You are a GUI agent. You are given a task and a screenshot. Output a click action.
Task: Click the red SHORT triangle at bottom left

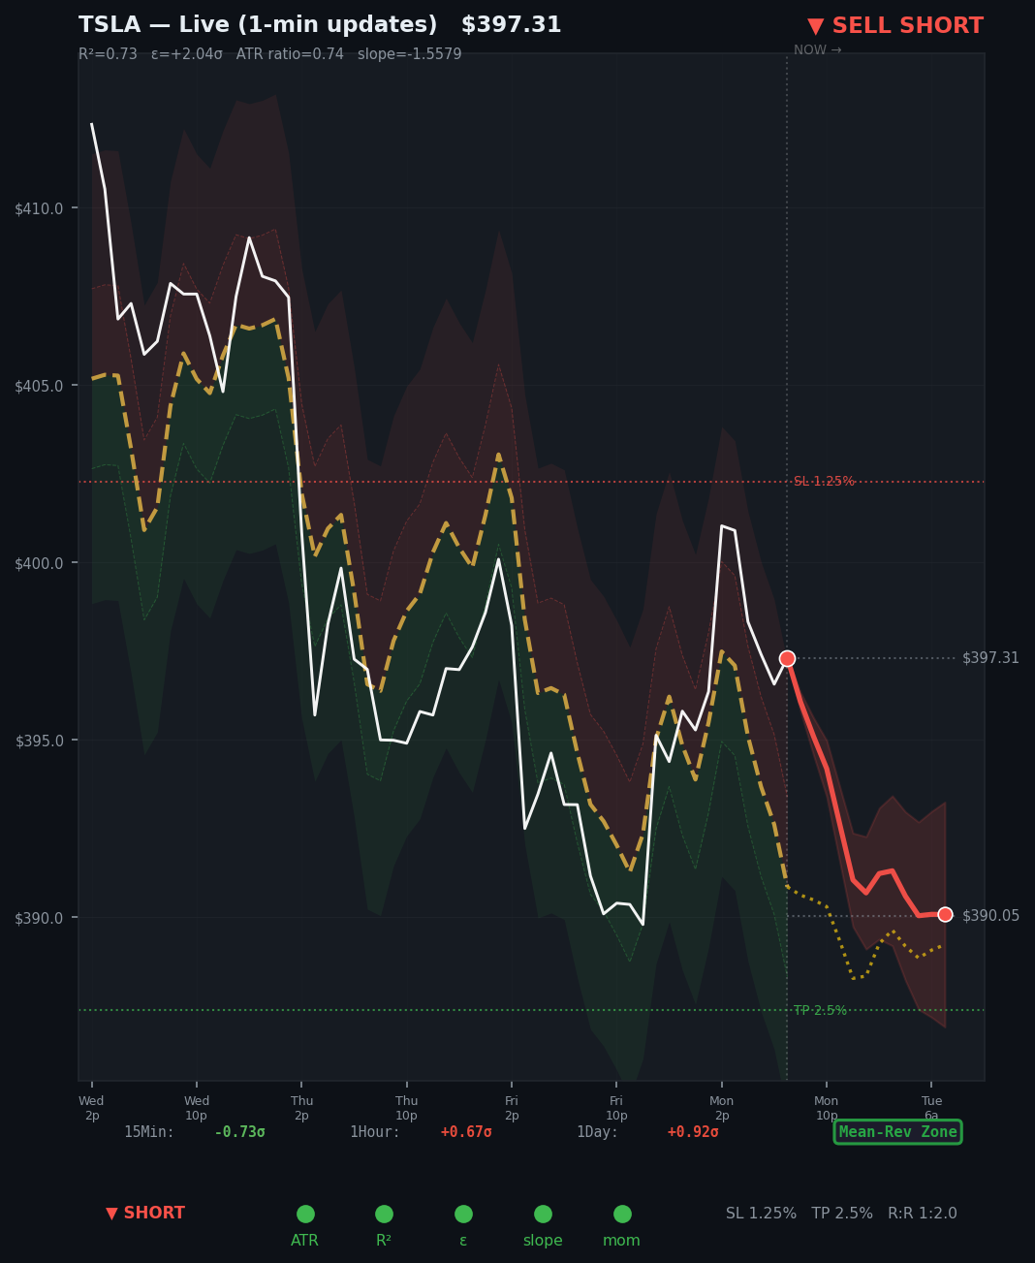click(112, 1212)
